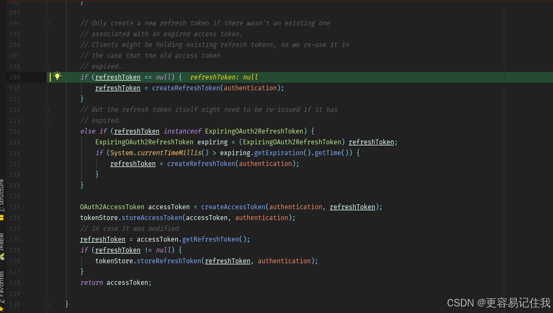Click 'refreshToken' in line 109 condition
This screenshot has width=553, height=313.
click(x=118, y=77)
